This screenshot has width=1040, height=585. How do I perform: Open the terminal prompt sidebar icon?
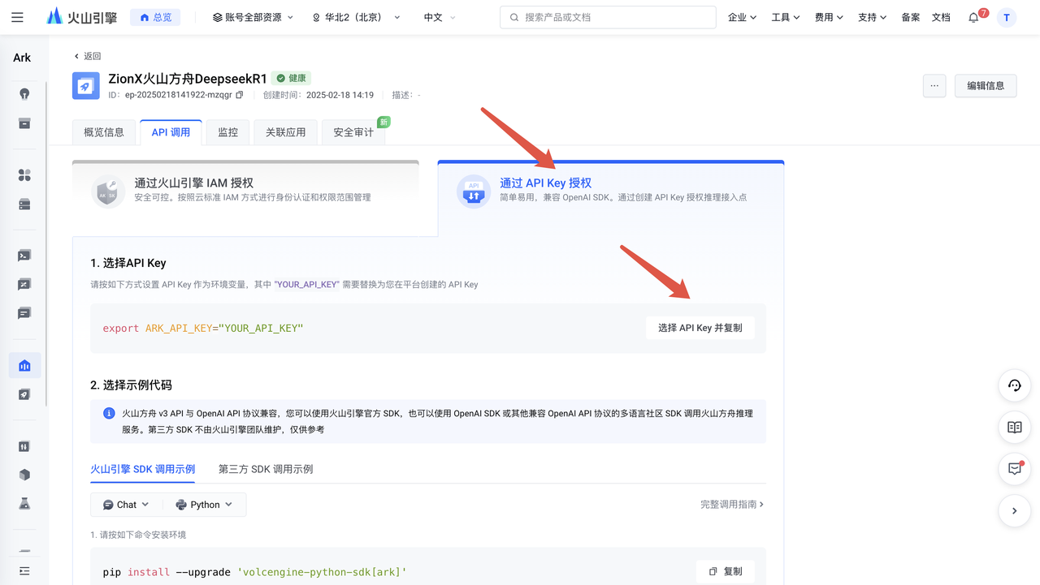tap(24, 256)
